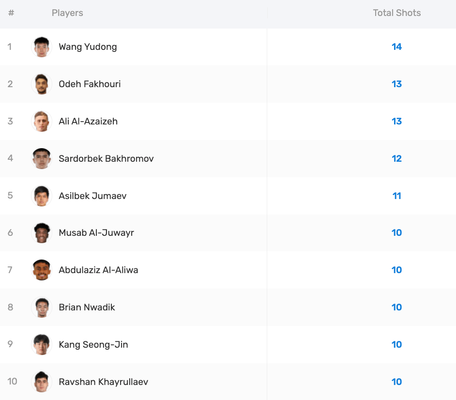Click the # rank column header
The image size is (456, 400).
pos(11,13)
